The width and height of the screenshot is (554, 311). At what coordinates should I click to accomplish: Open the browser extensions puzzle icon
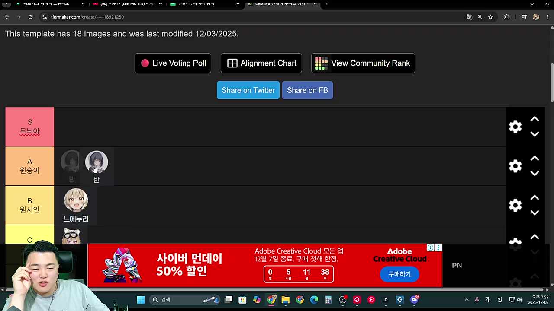[x=507, y=17]
